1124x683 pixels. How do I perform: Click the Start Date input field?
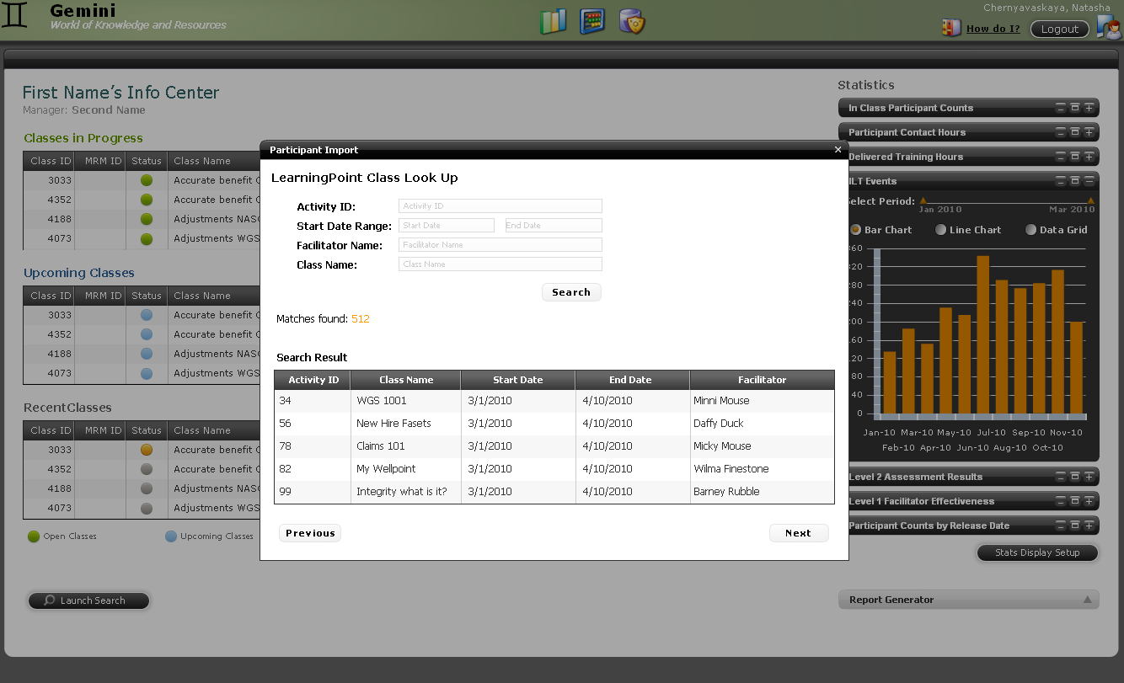(x=447, y=225)
